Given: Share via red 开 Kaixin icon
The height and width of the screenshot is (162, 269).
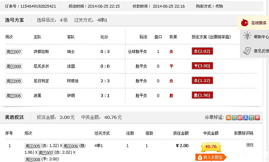Looking at the screenshot, I should 257,118.
